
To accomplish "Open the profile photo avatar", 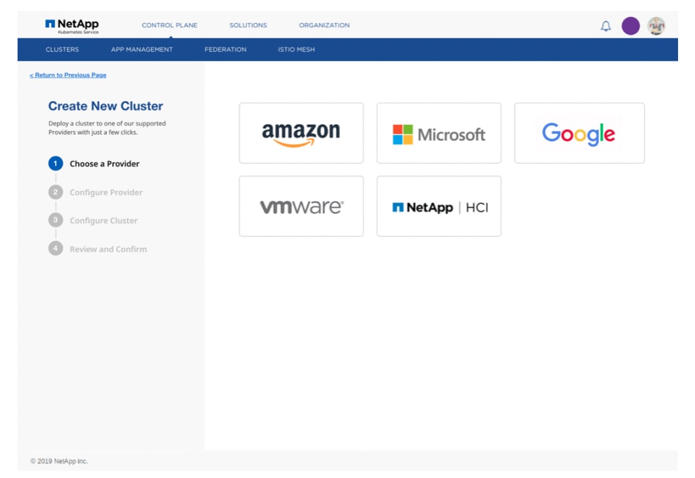I will [x=656, y=26].
